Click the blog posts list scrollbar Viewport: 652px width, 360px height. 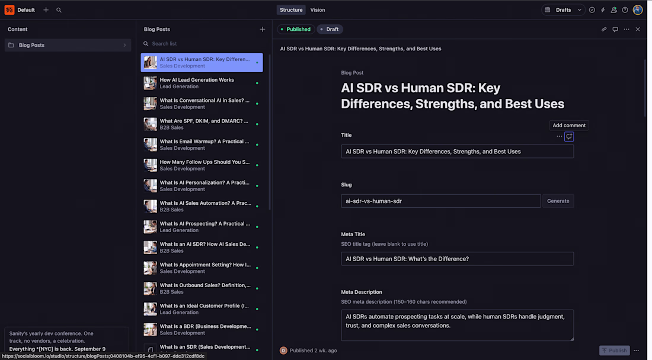[270, 133]
